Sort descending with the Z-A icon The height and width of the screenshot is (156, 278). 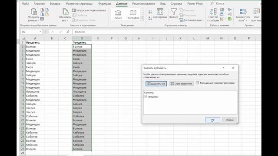tap(150, 18)
